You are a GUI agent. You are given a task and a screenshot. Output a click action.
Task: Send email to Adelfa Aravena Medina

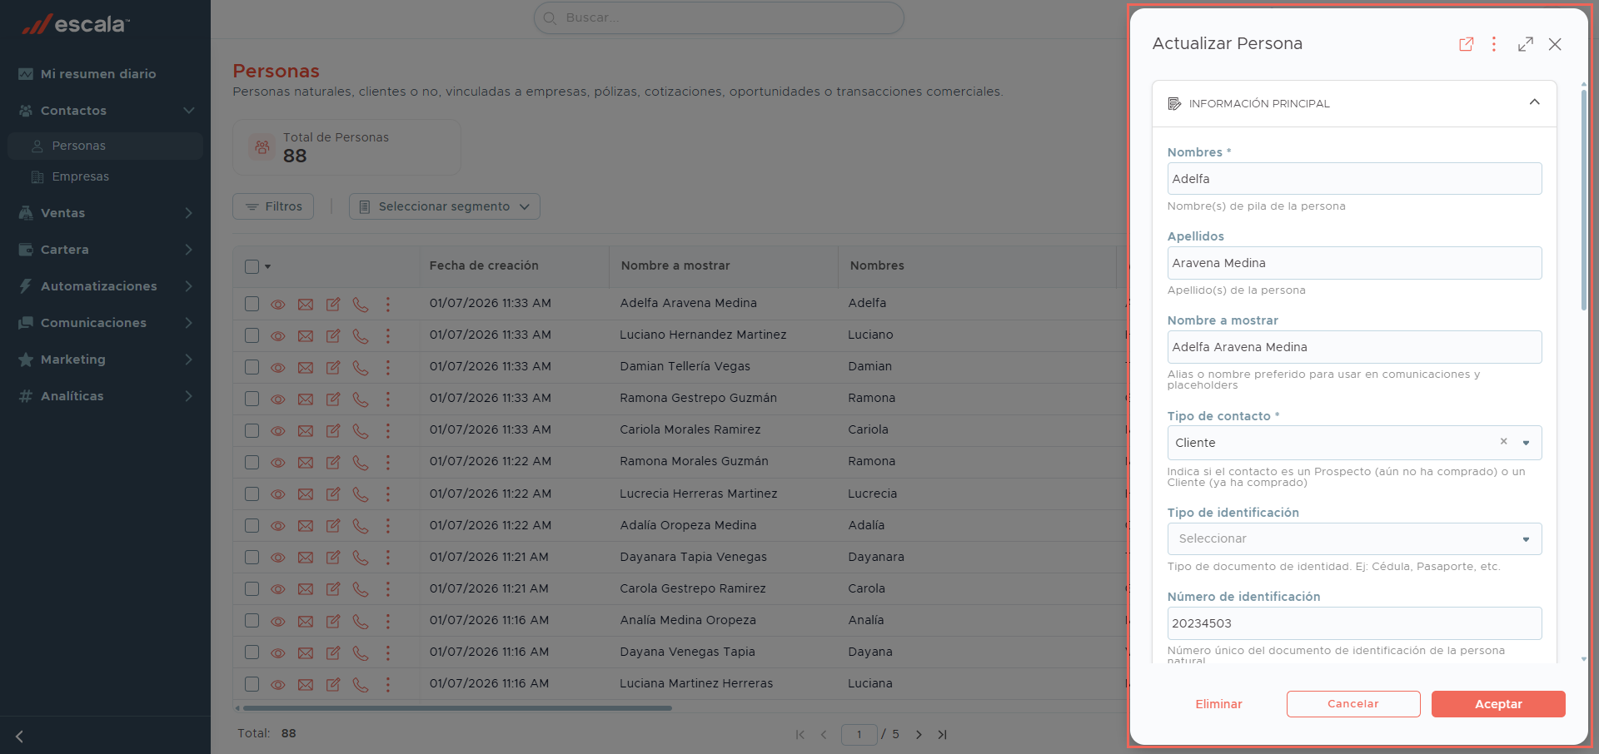(306, 305)
